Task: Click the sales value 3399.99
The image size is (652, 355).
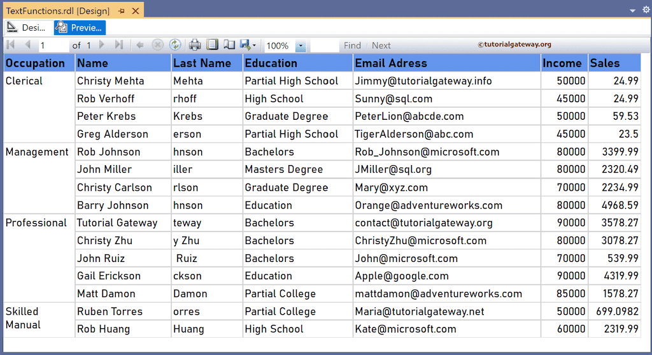Action: tap(620, 152)
